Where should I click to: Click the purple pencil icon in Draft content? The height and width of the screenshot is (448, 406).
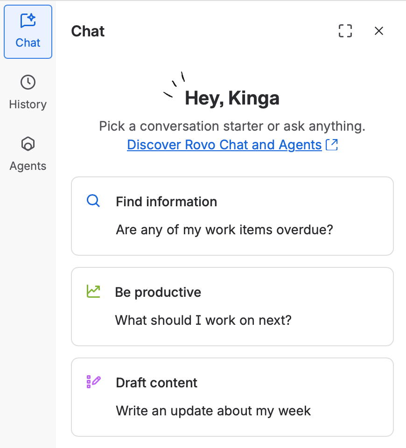pos(93,382)
